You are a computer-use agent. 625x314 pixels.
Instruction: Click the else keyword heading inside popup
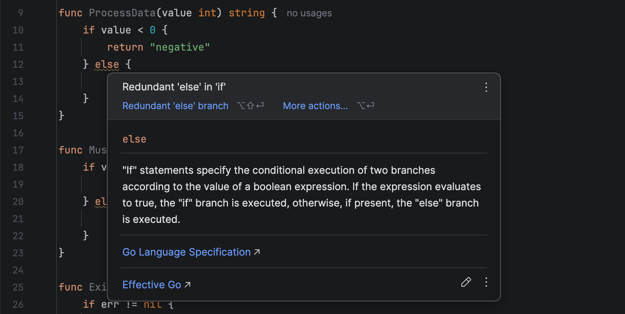click(134, 139)
